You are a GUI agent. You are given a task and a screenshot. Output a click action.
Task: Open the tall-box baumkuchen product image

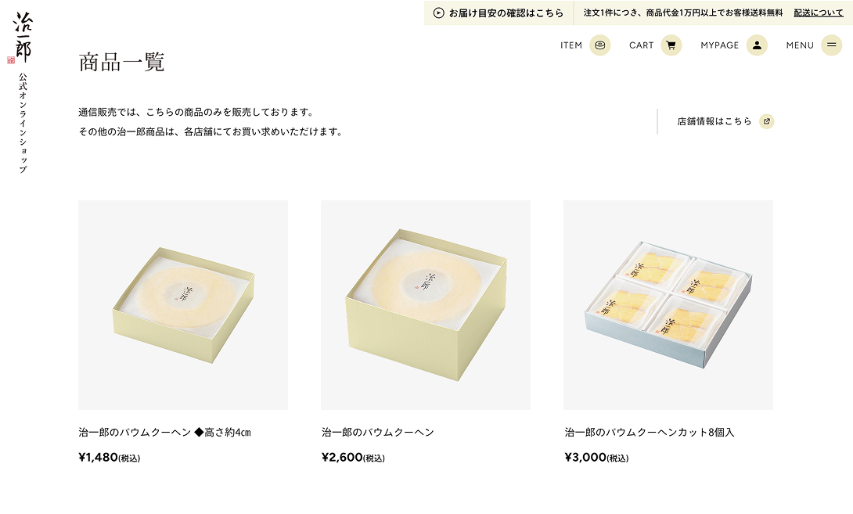426,305
